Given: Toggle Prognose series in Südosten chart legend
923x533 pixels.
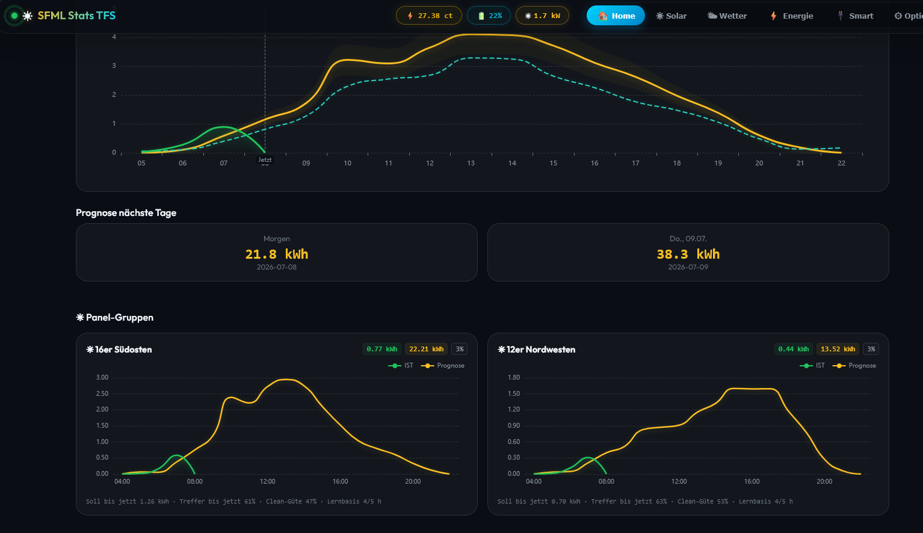Looking at the screenshot, I should pos(442,365).
